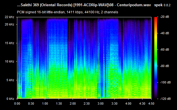
Task: Click the 2:00 time axis label
Action: [x=73, y=103]
